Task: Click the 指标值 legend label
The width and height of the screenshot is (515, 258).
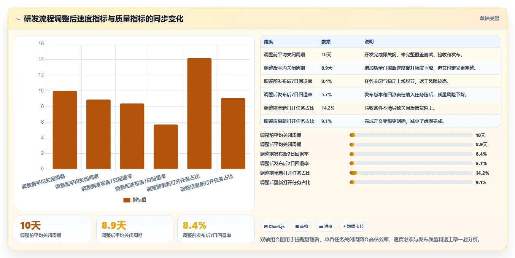Action: (x=139, y=200)
